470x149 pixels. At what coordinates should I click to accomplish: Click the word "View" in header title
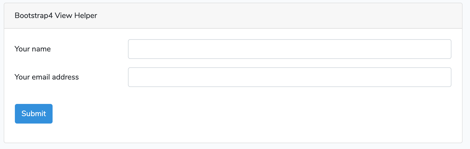(x=63, y=16)
